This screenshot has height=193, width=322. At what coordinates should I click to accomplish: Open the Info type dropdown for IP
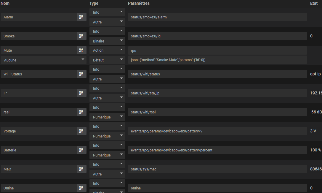pos(107,88)
